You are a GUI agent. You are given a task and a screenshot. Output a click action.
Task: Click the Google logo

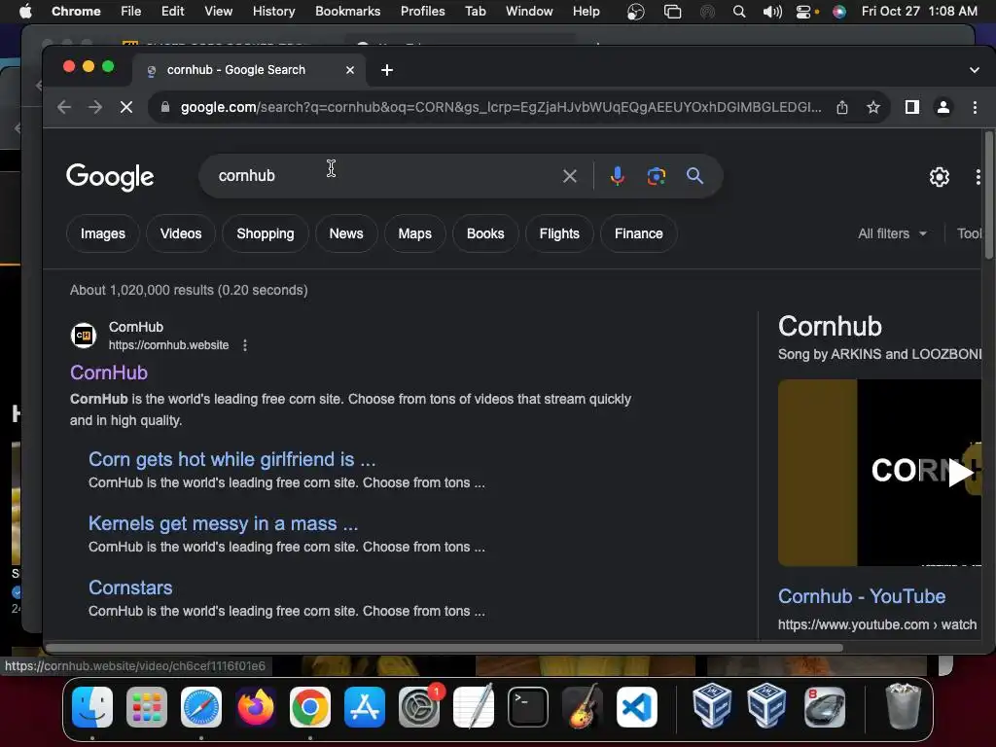(110, 177)
